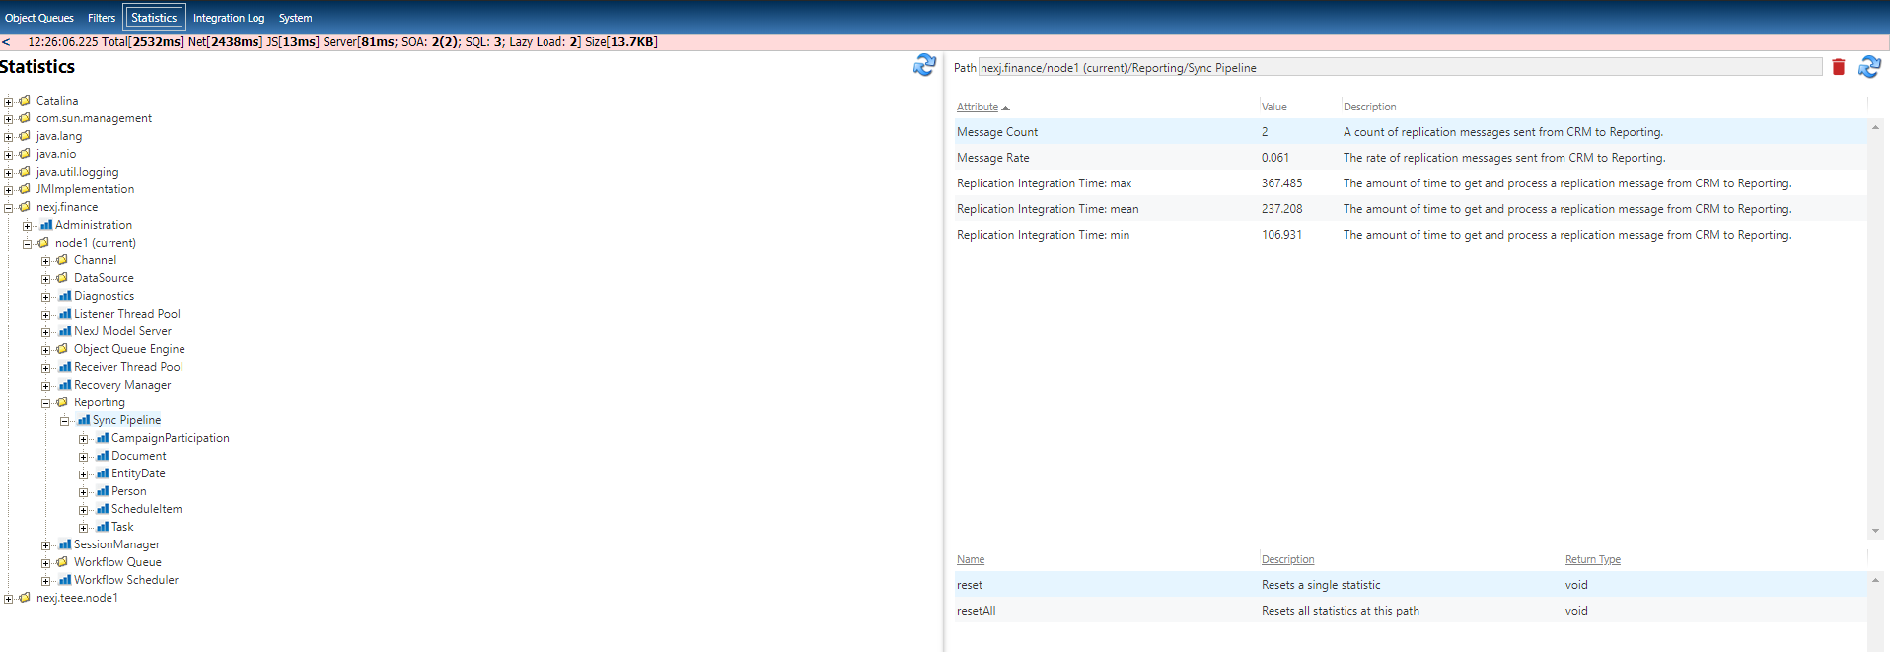Open the Integration Log tab
This screenshot has width=1891, height=652.
(x=228, y=18)
